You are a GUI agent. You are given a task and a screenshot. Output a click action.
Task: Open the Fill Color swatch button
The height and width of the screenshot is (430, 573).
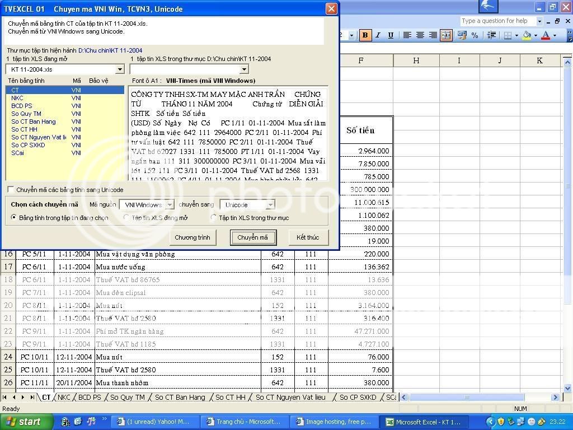point(527,35)
